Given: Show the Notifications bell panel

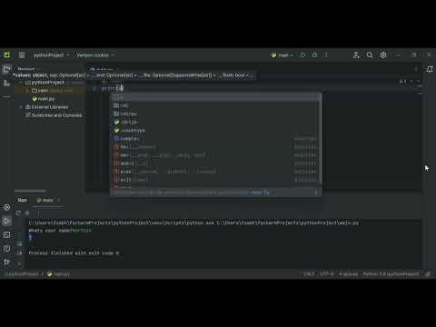Looking at the screenshot, I should [430, 69].
